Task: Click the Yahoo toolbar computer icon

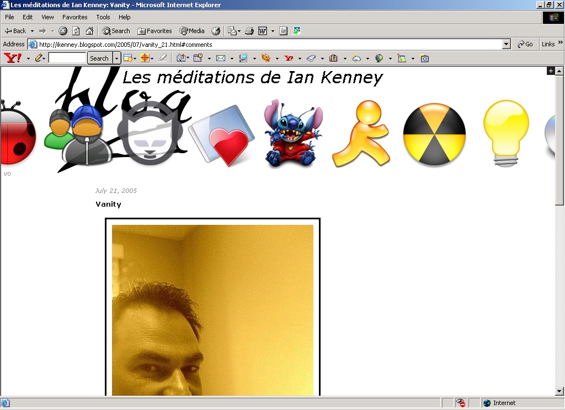Action: pos(243,58)
